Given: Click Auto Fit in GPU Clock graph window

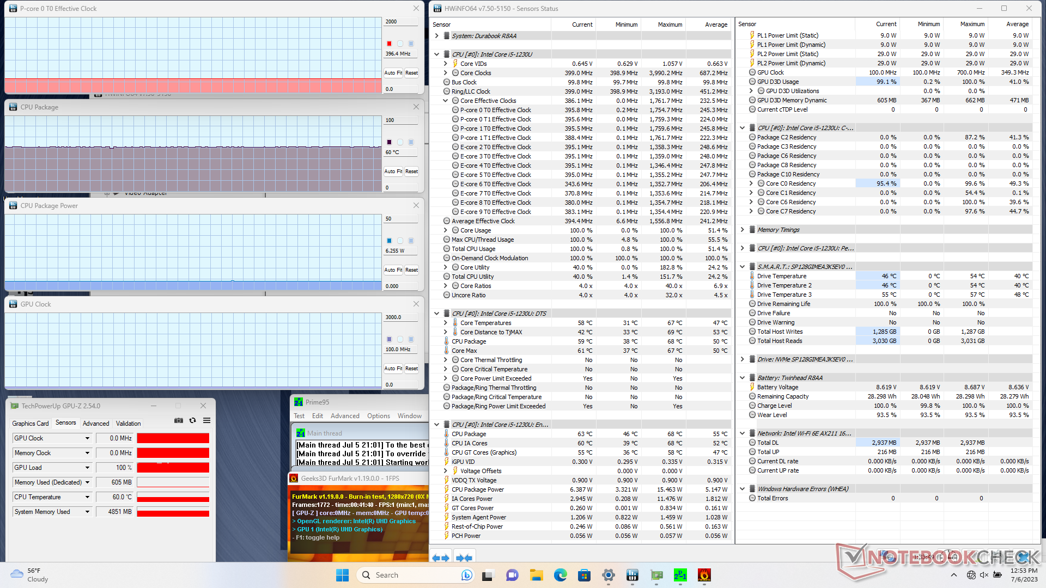Looking at the screenshot, I should 393,369.
